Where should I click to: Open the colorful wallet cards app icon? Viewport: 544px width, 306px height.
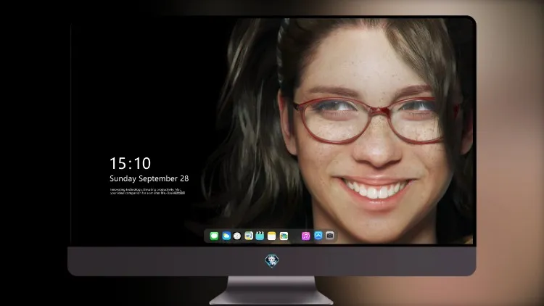[x=284, y=236]
